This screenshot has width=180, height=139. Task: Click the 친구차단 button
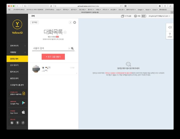tap(34, 22)
